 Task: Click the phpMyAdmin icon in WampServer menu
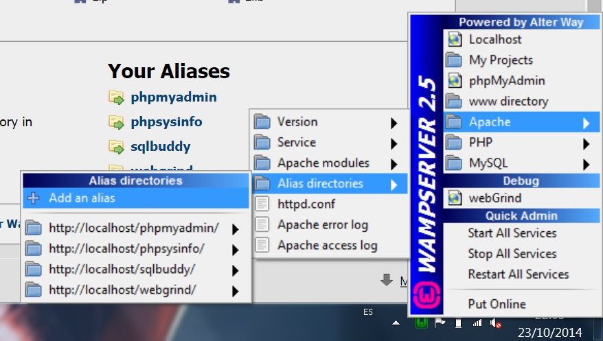coord(455,81)
